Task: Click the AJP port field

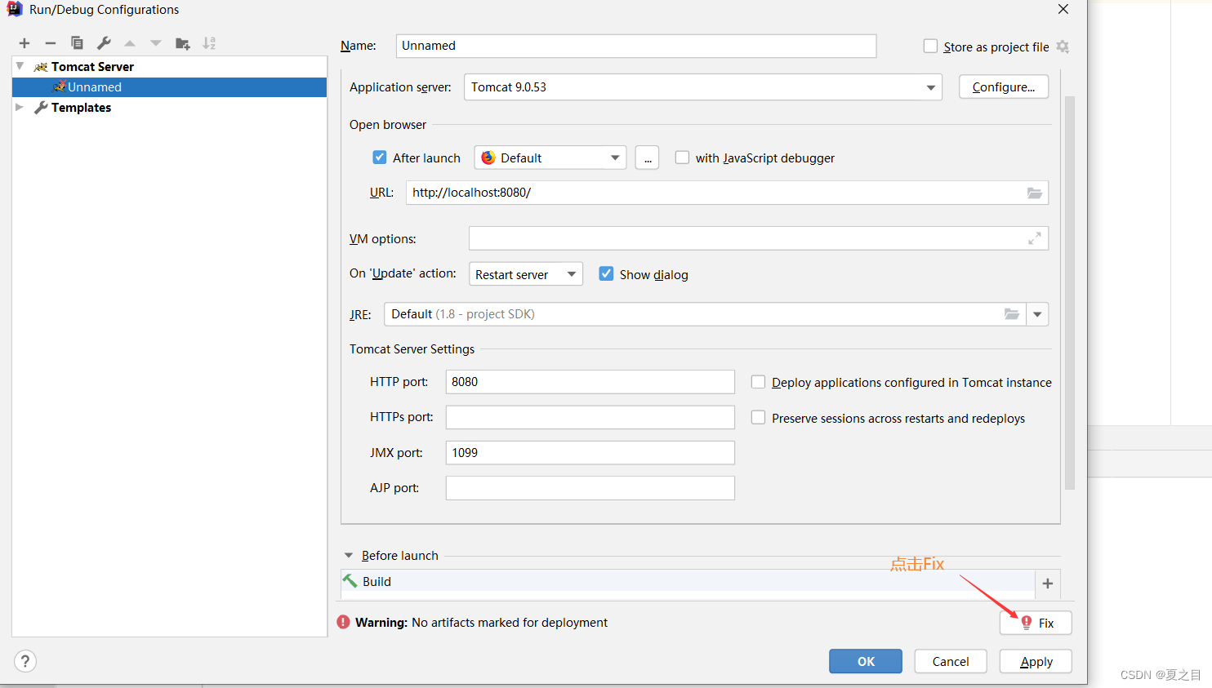Action: pos(590,488)
